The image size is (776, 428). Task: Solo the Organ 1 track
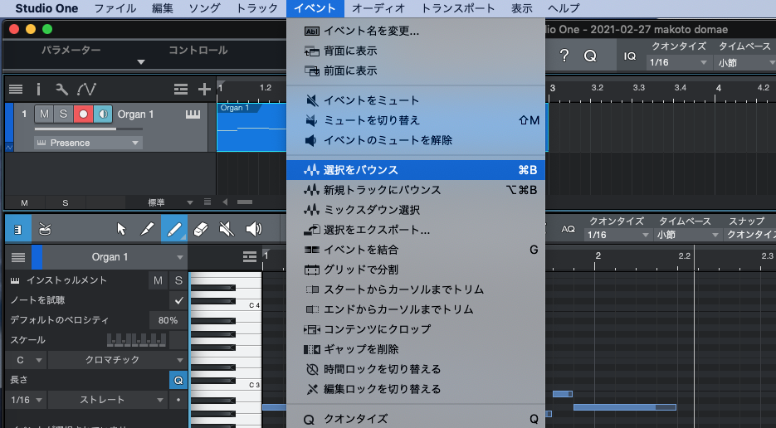point(63,114)
